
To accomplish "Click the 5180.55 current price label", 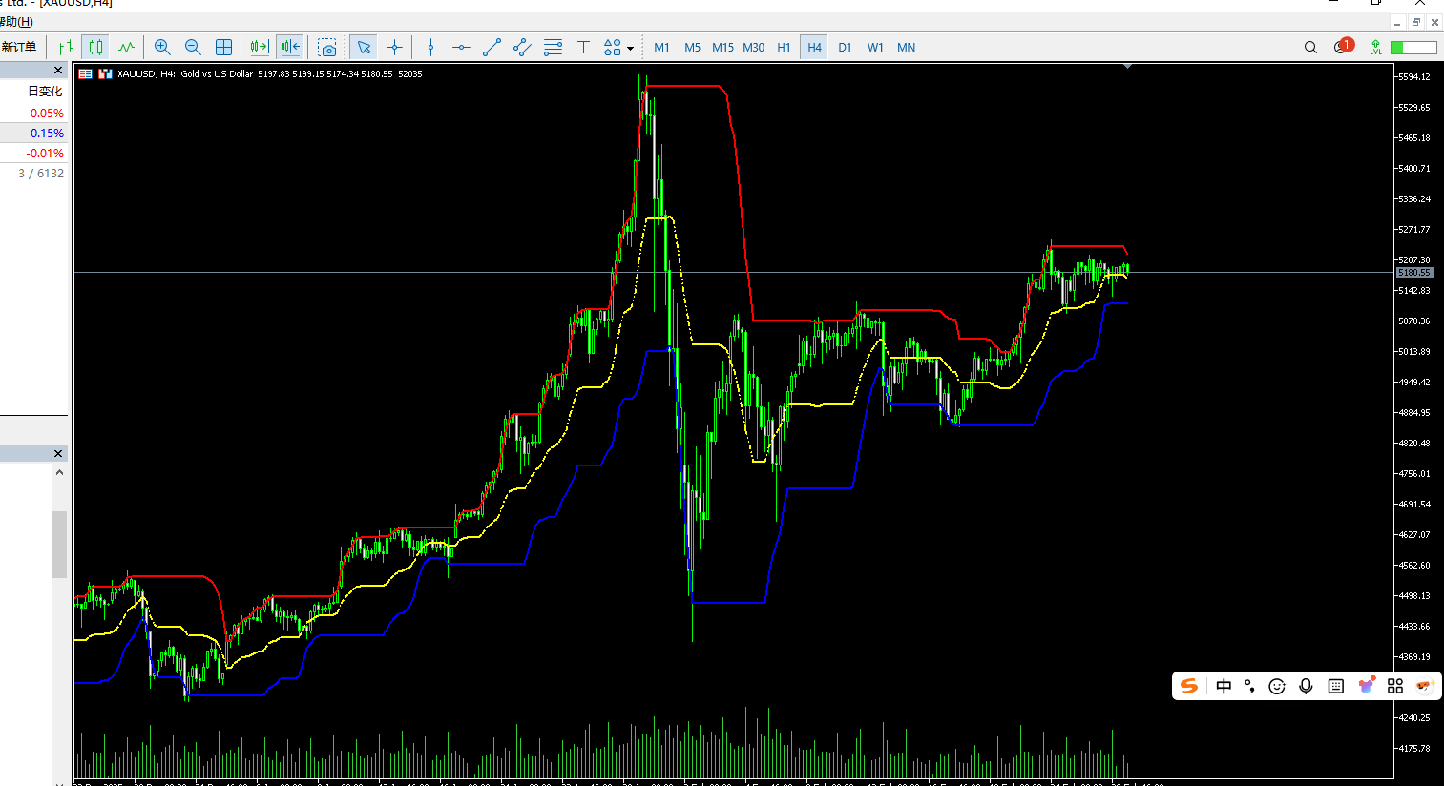I will pyautogui.click(x=1414, y=273).
